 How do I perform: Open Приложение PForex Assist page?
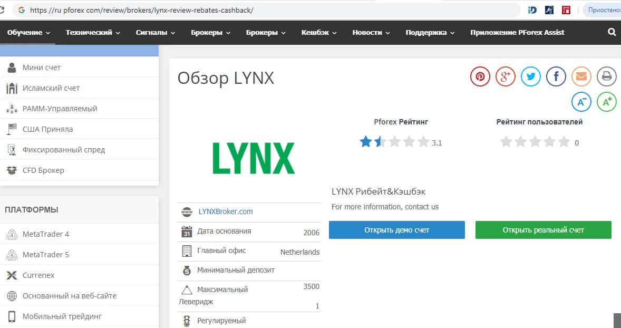pos(517,33)
